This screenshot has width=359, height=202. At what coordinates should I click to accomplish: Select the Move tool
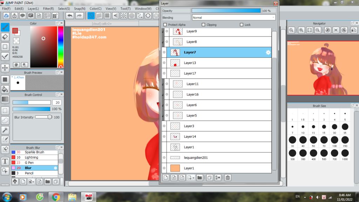coord(5,68)
